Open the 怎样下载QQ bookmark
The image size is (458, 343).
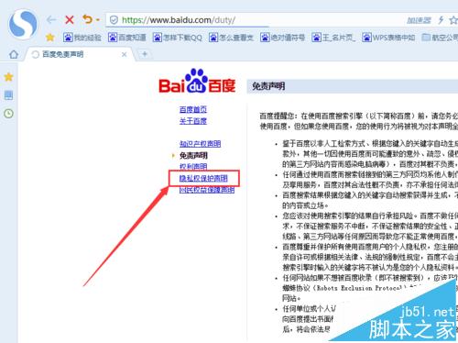[x=178, y=38]
